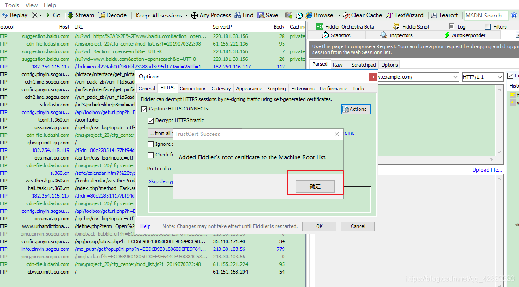The height and width of the screenshot is (287, 519).
Task: Click Cancel in the Options dialog
Action: tap(358, 226)
